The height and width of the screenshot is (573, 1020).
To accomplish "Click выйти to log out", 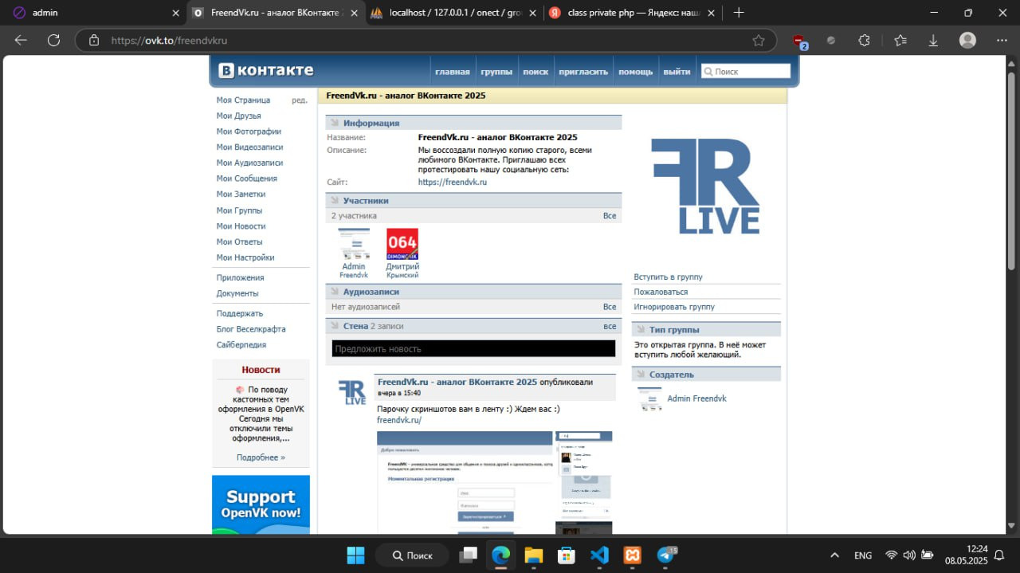I will pyautogui.click(x=677, y=72).
